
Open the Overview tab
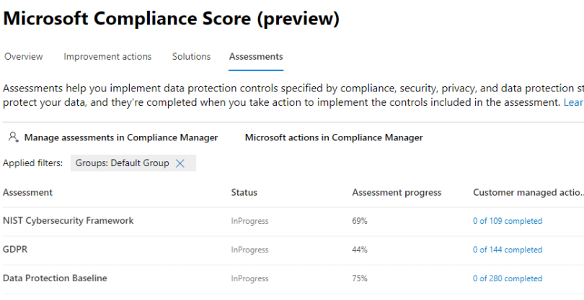point(23,57)
